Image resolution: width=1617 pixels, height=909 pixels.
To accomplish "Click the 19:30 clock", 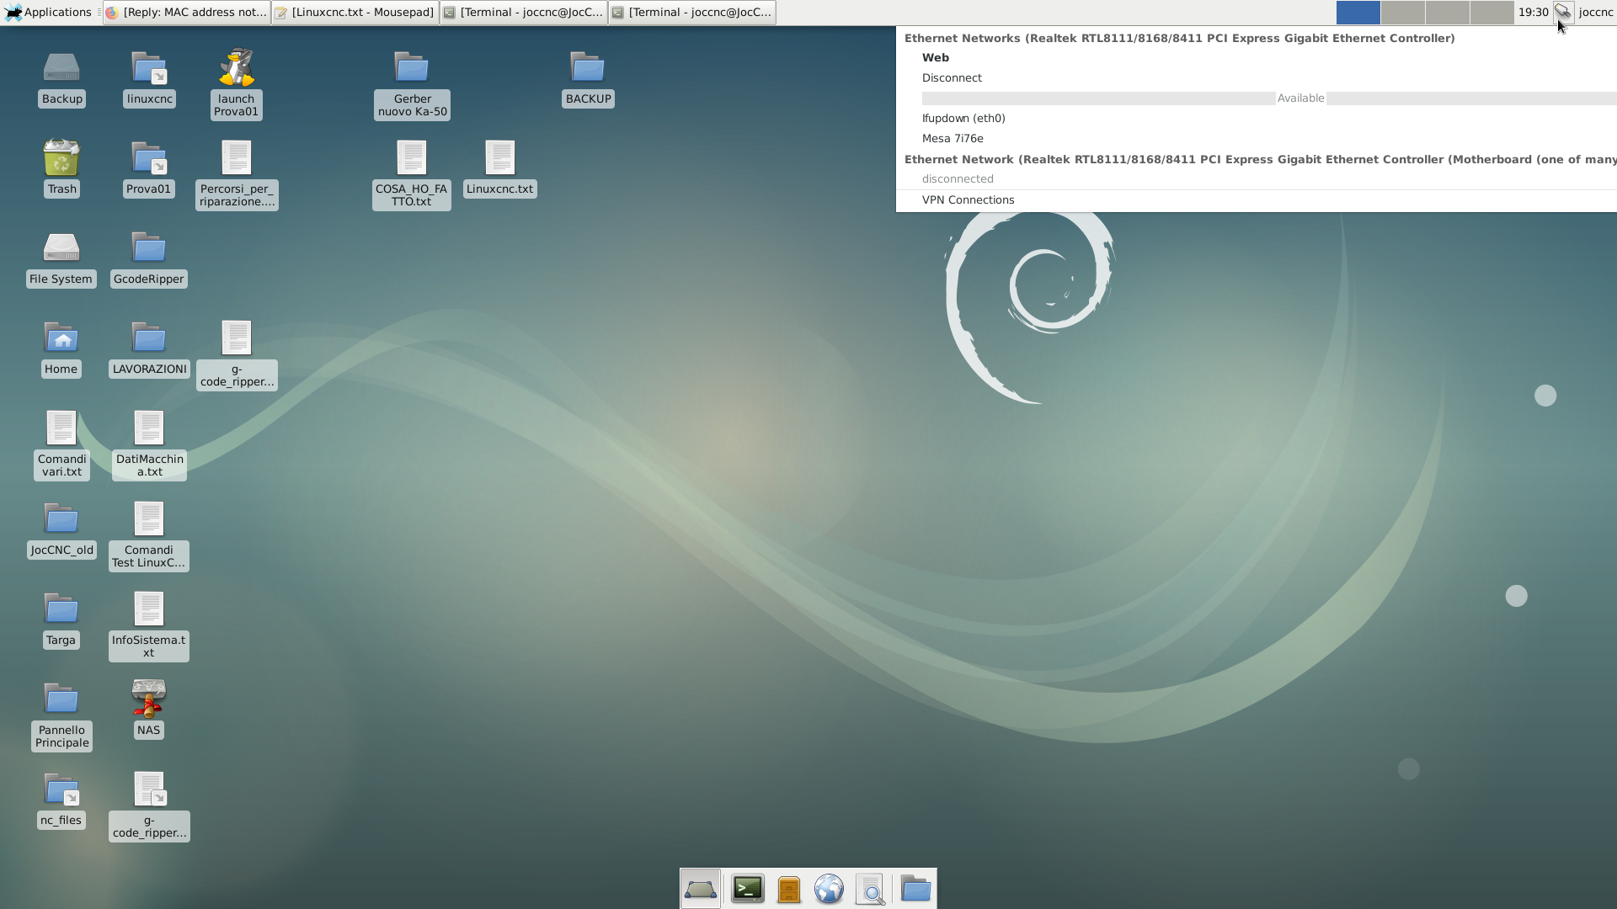I will coord(1533,12).
